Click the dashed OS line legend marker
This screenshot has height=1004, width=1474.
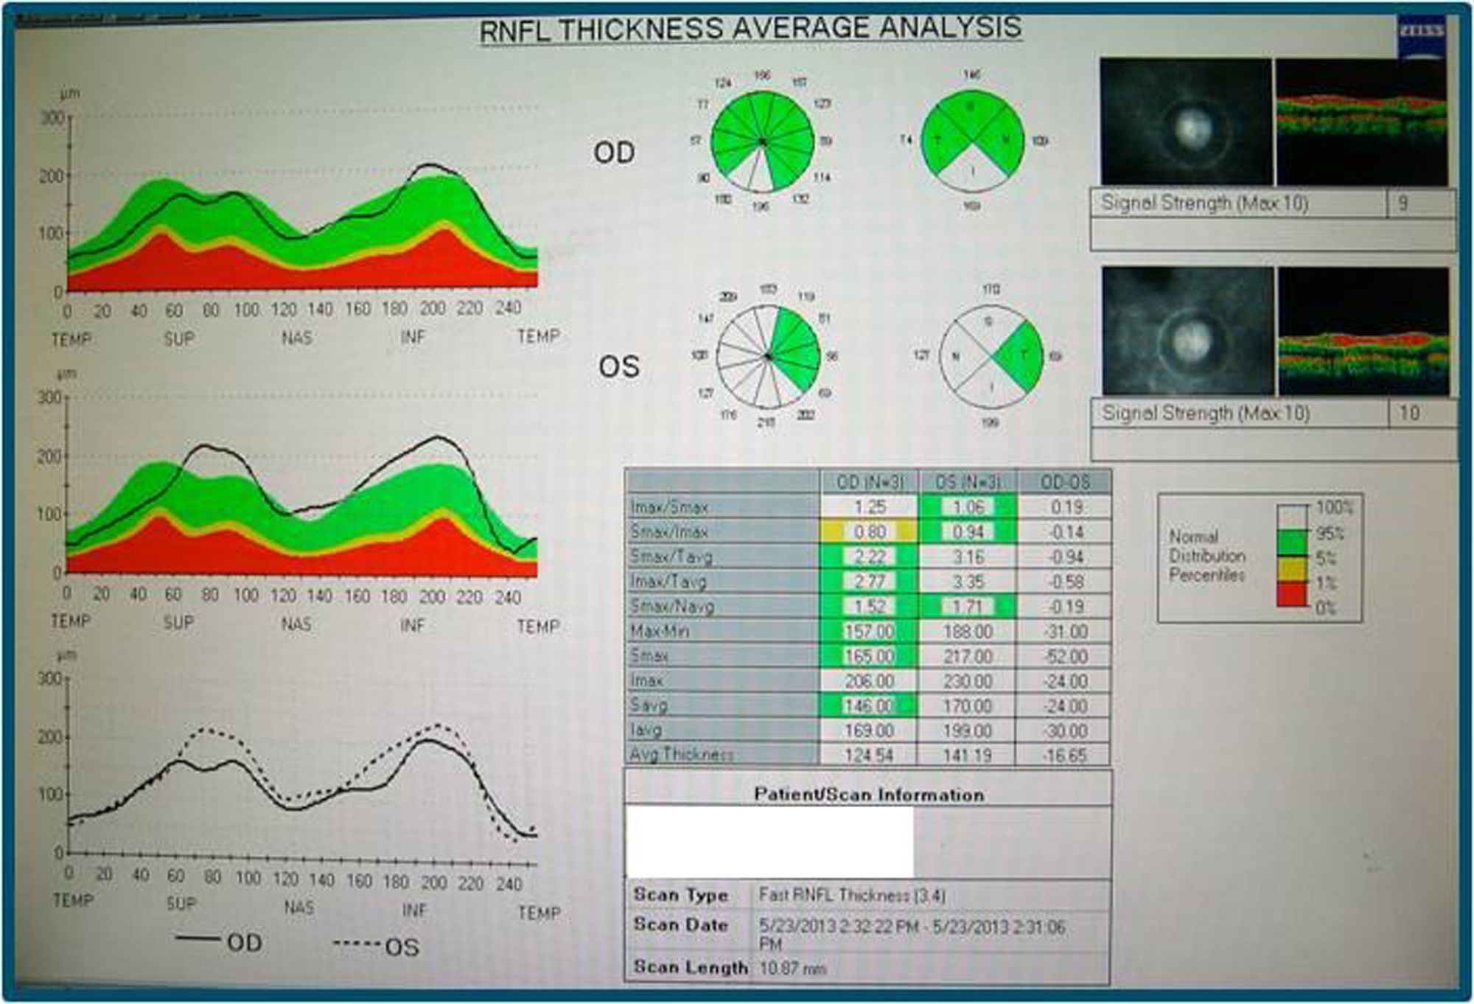pos(357,943)
